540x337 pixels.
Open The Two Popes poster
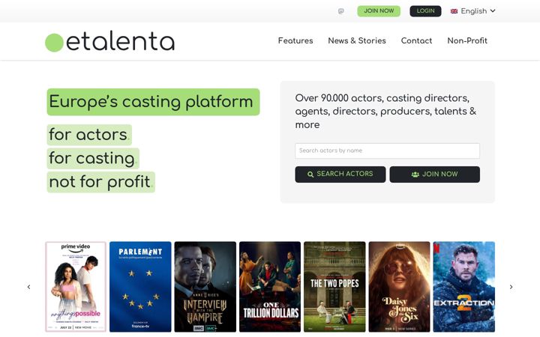[334, 287]
